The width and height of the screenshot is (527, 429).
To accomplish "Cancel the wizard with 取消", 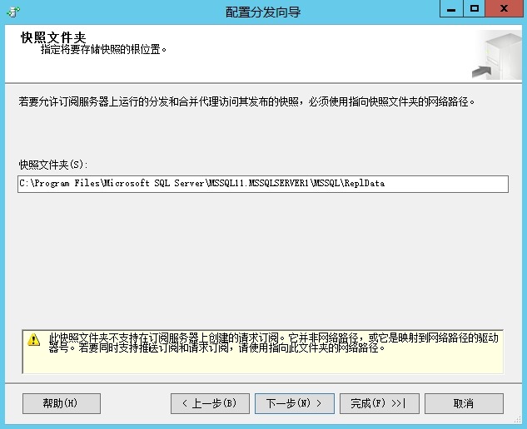I will click(x=464, y=403).
